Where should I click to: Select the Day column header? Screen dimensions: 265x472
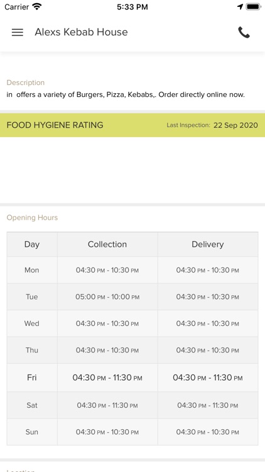click(x=32, y=244)
